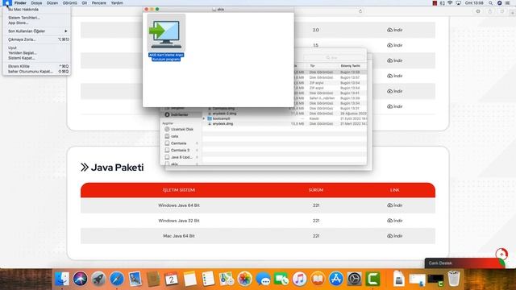Eject the Java 8 Upd... volume in sidebar
The width and height of the screenshot is (516, 290).
197,157
